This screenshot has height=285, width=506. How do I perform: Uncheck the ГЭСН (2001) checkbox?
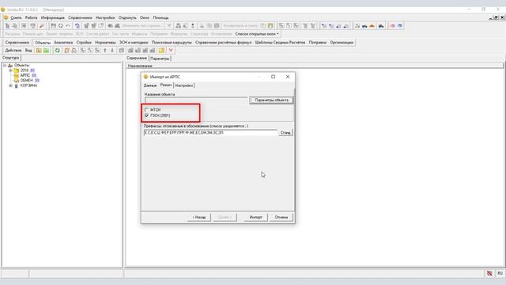[x=147, y=116]
